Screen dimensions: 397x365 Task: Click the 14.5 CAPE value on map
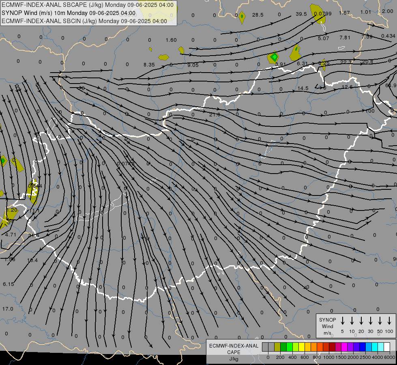303,88
